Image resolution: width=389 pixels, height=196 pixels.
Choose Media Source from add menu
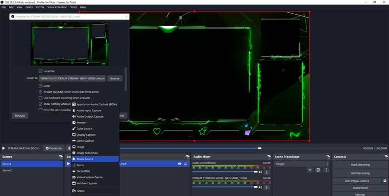click(x=95, y=159)
